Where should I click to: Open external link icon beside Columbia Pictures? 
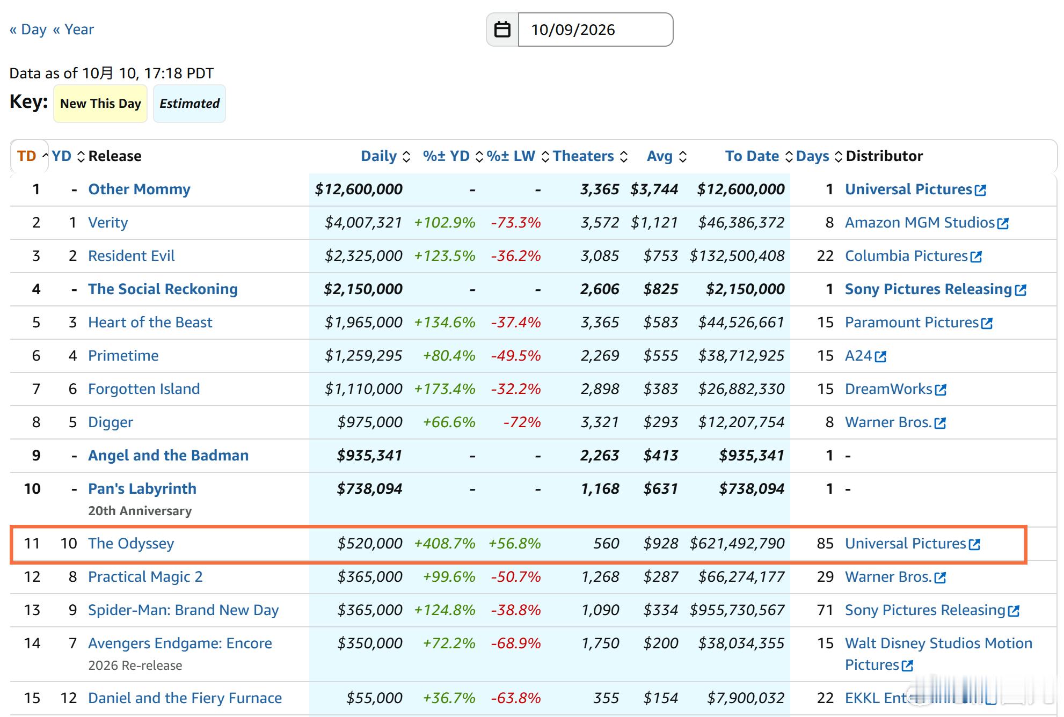976,257
